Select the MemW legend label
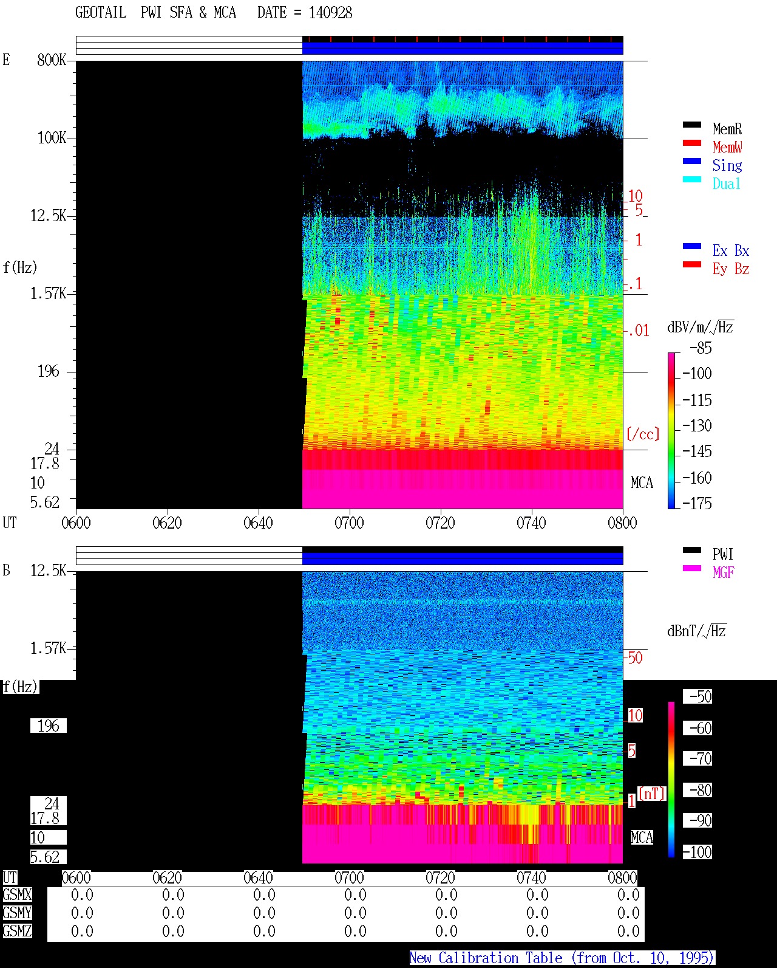 point(727,147)
